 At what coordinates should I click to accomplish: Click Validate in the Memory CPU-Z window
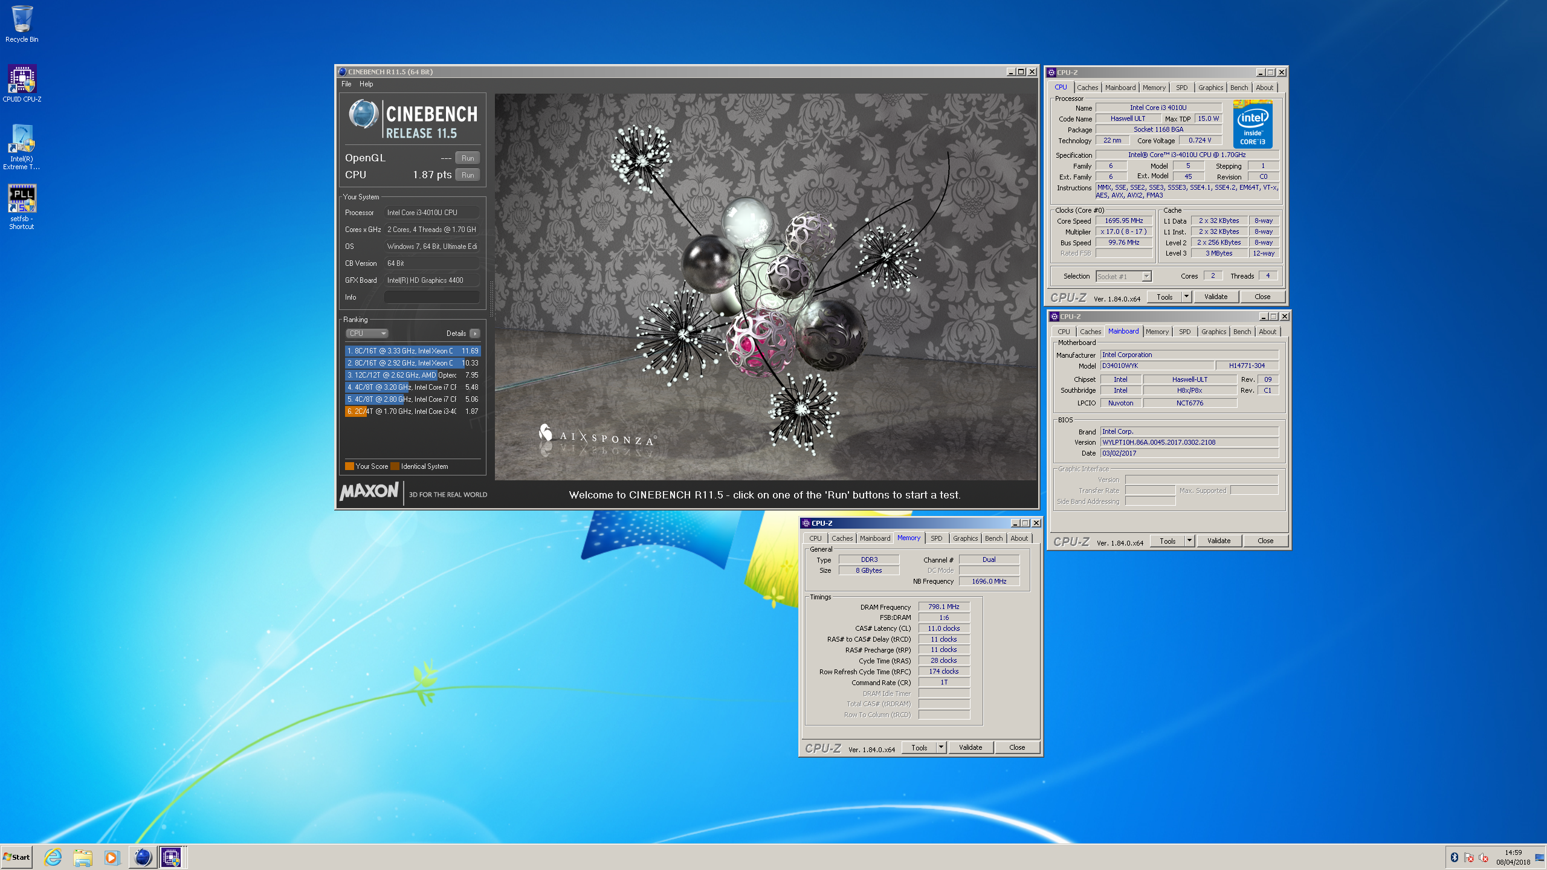tap(971, 748)
